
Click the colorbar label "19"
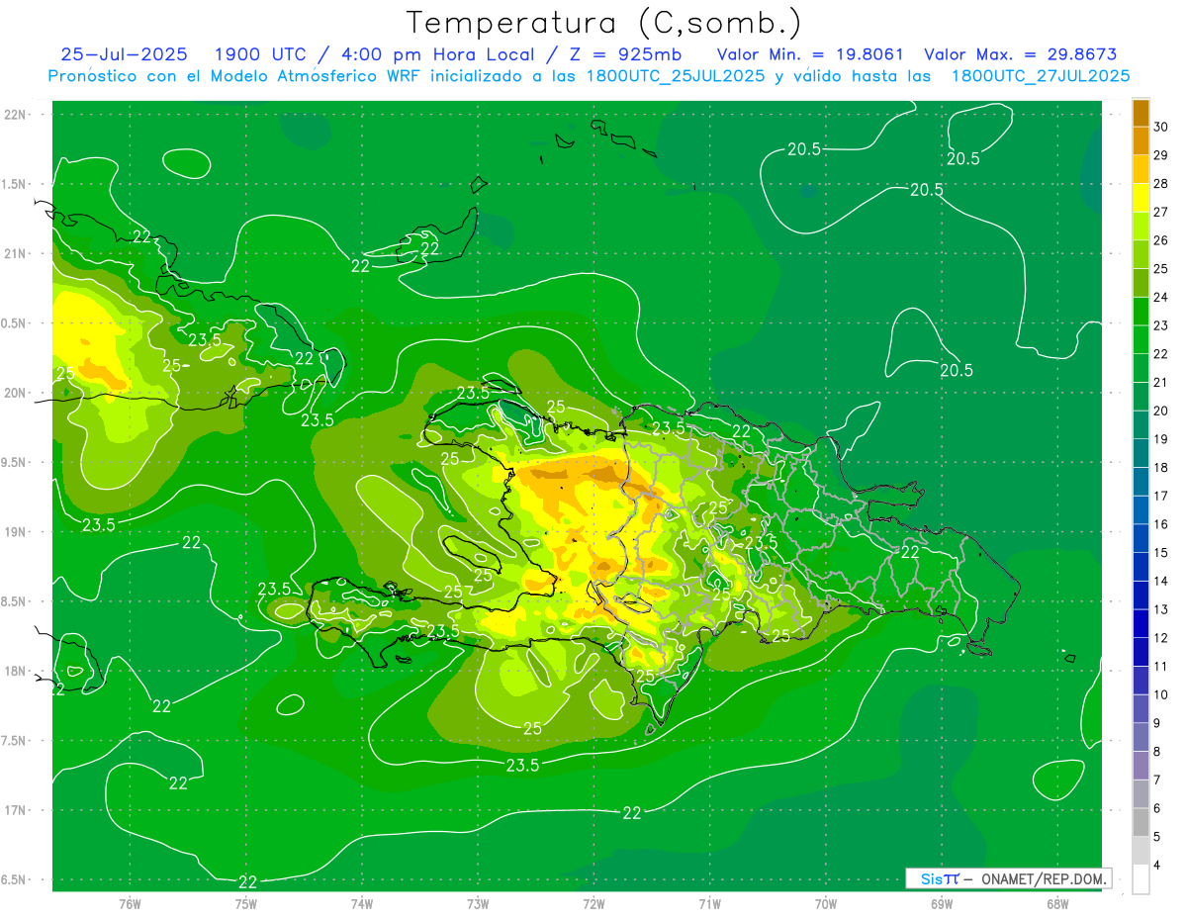click(1161, 439)
